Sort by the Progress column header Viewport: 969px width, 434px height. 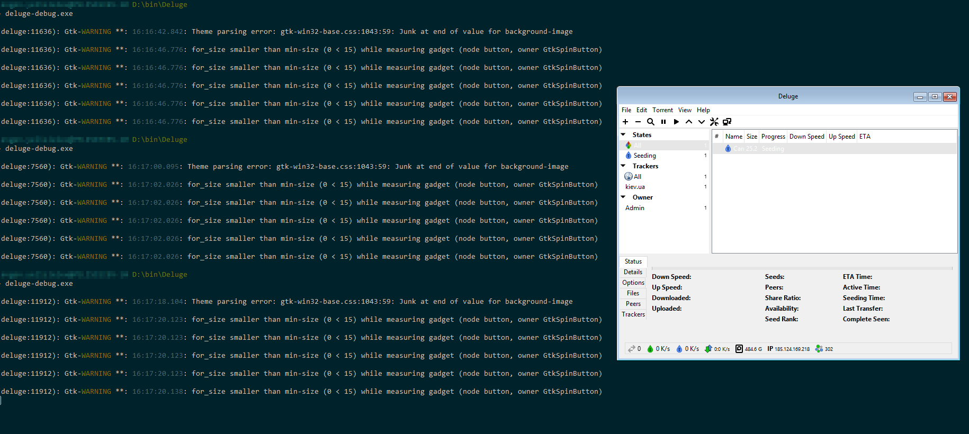coord(773,137)
